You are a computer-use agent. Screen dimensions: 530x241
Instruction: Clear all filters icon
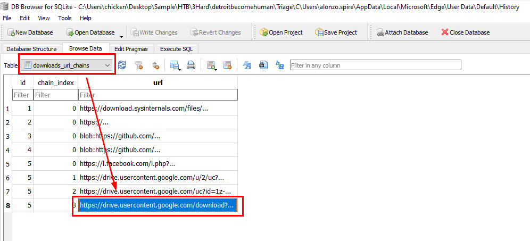pos(138,65)
